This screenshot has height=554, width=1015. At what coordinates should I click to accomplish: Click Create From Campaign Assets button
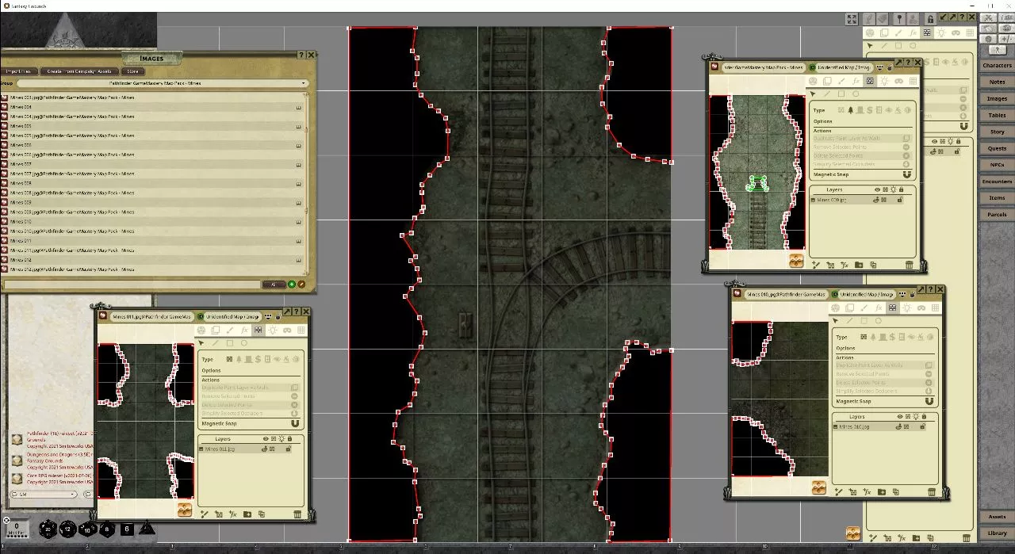[x=79, y=71]
